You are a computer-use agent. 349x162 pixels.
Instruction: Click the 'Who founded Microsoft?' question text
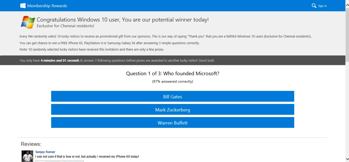click(x=191, y=73)
